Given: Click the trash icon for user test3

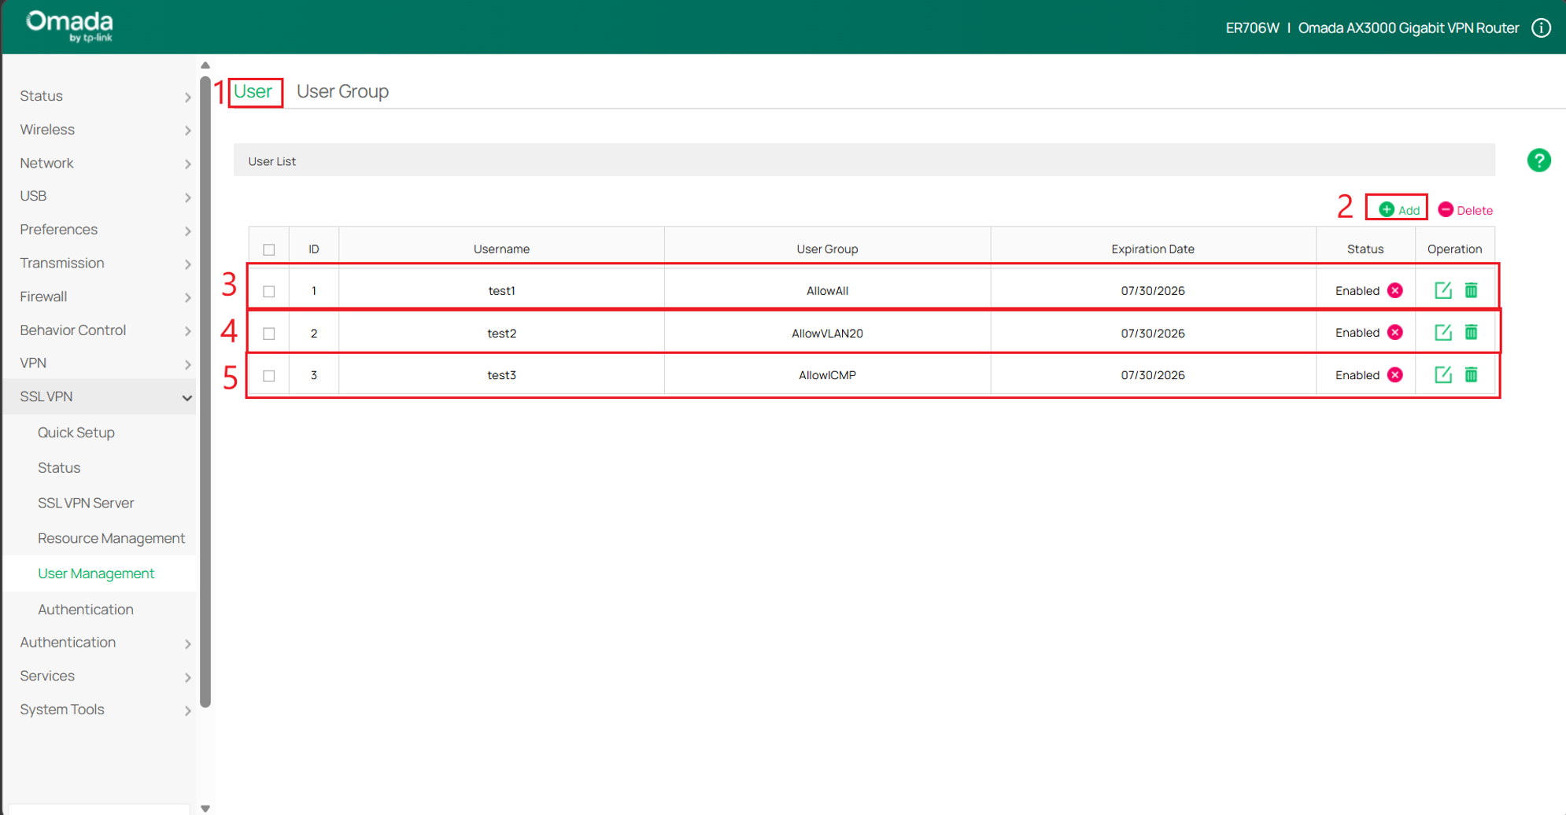Looking at the screenshot, I should coord(1471,374).
